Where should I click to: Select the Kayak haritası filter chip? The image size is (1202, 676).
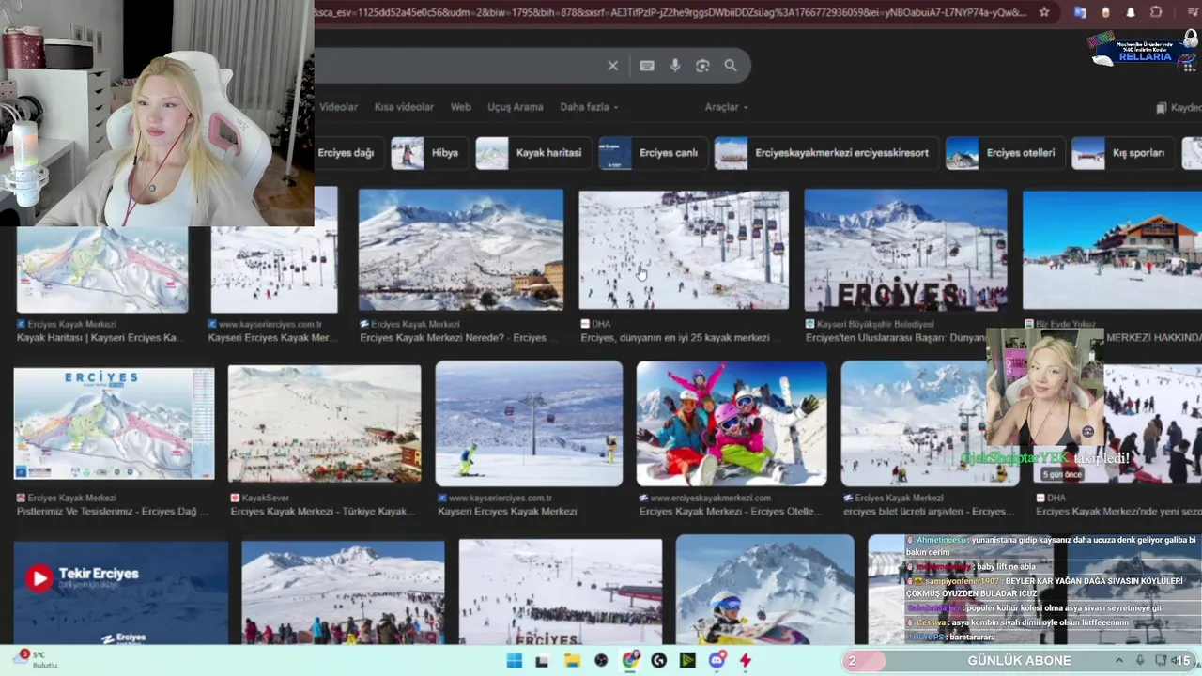pyautogui.click(x=532, y=153)
